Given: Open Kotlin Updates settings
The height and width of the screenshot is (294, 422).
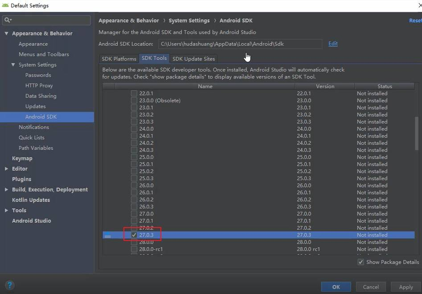Looking at the screenshot, I should tap(31, 200).
